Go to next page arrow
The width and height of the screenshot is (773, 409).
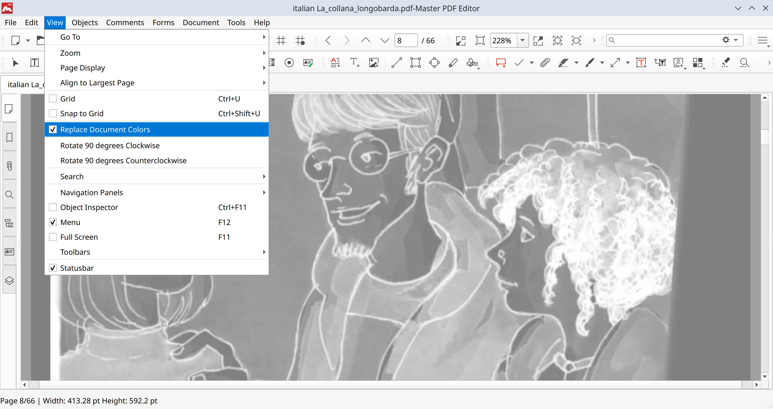[347, 40]
